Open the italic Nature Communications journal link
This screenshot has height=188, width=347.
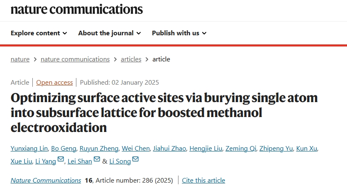(46, 181)
